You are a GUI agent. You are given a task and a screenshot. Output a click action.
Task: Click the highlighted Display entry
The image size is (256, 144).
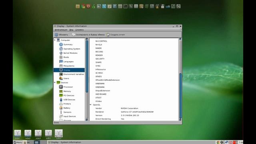tap(69, 70)
